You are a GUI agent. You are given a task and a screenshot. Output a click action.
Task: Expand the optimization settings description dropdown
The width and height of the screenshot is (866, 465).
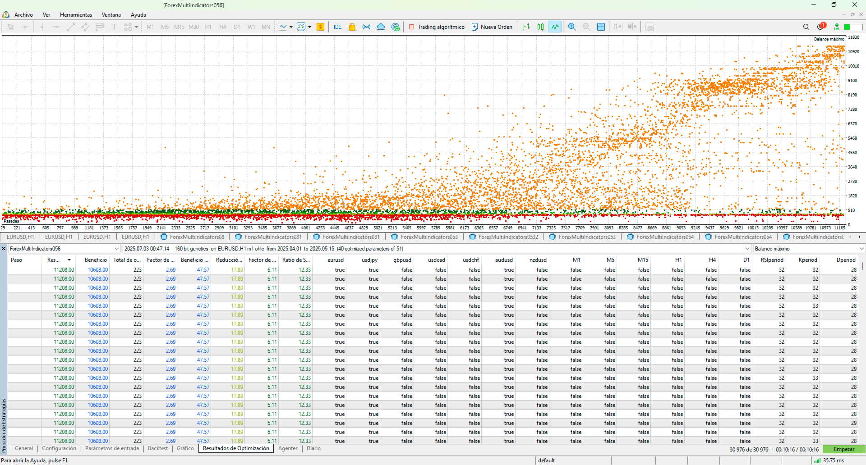pos(747,249)
